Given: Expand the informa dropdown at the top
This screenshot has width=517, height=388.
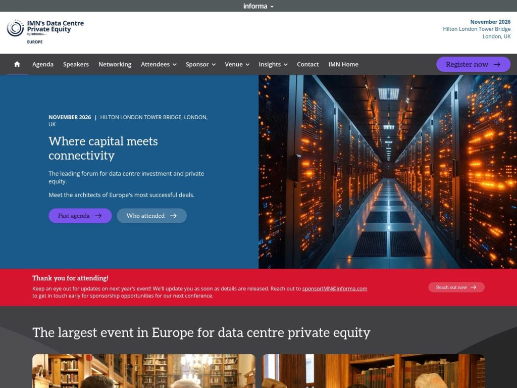Looking at the screenshot, I should (258, 6).
